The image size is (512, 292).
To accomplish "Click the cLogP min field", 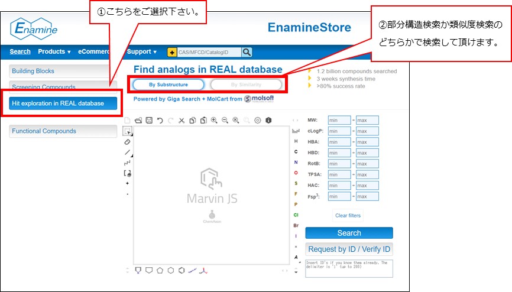I will click(339, 131).
